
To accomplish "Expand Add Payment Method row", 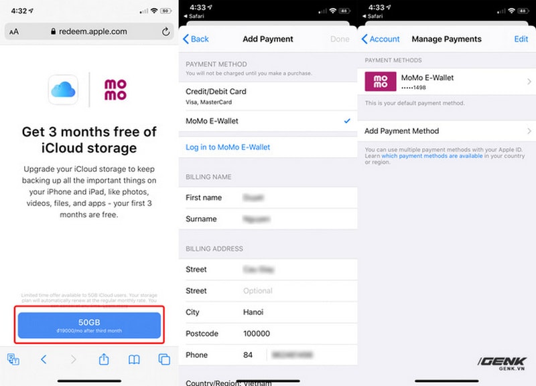I will click(x=446, y=131).
